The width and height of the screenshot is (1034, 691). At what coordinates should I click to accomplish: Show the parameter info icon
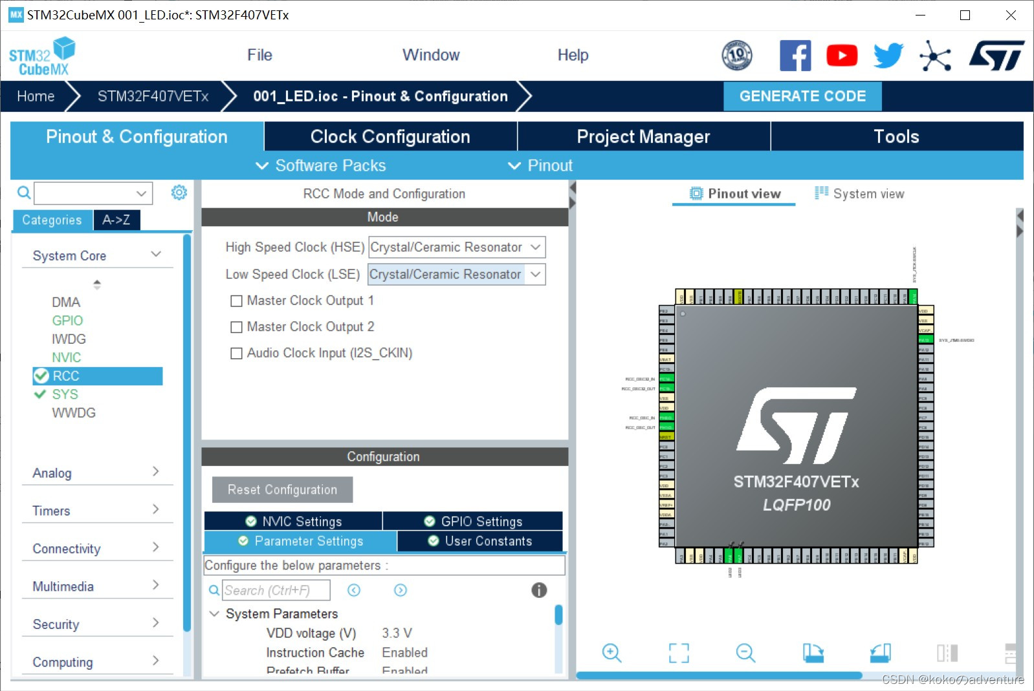click(x=539, y=590)
